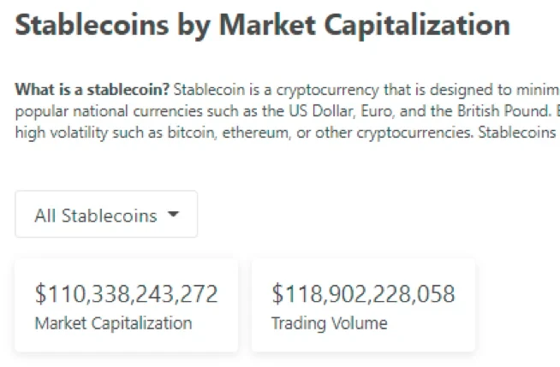This screenshot has width=560, height=367.
Task: Open the All Stablecoins dropdown
Action: pyautogui.click(x=106, y=215)
